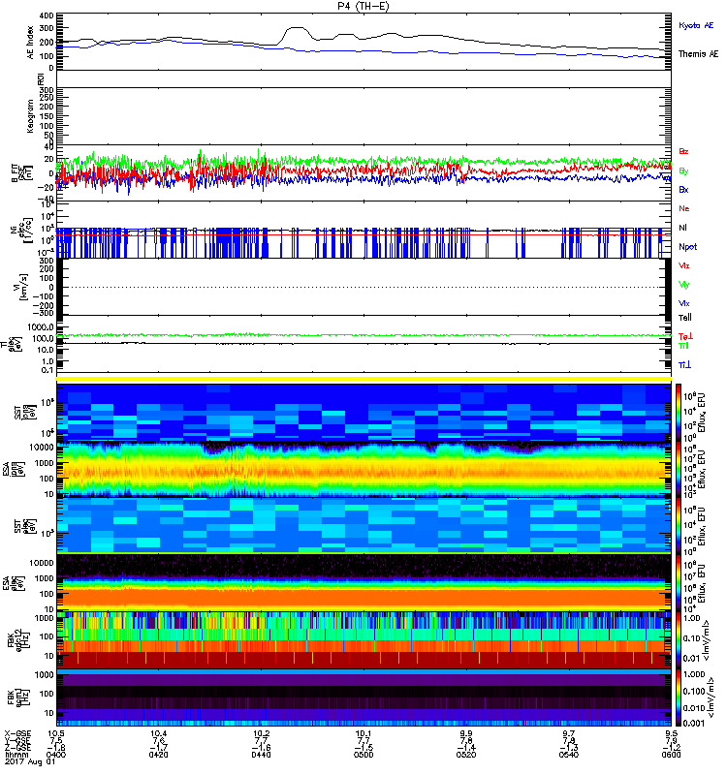Click the red Bz legend label
Viewport: 727px width, 775px height.
coord(683,151)
